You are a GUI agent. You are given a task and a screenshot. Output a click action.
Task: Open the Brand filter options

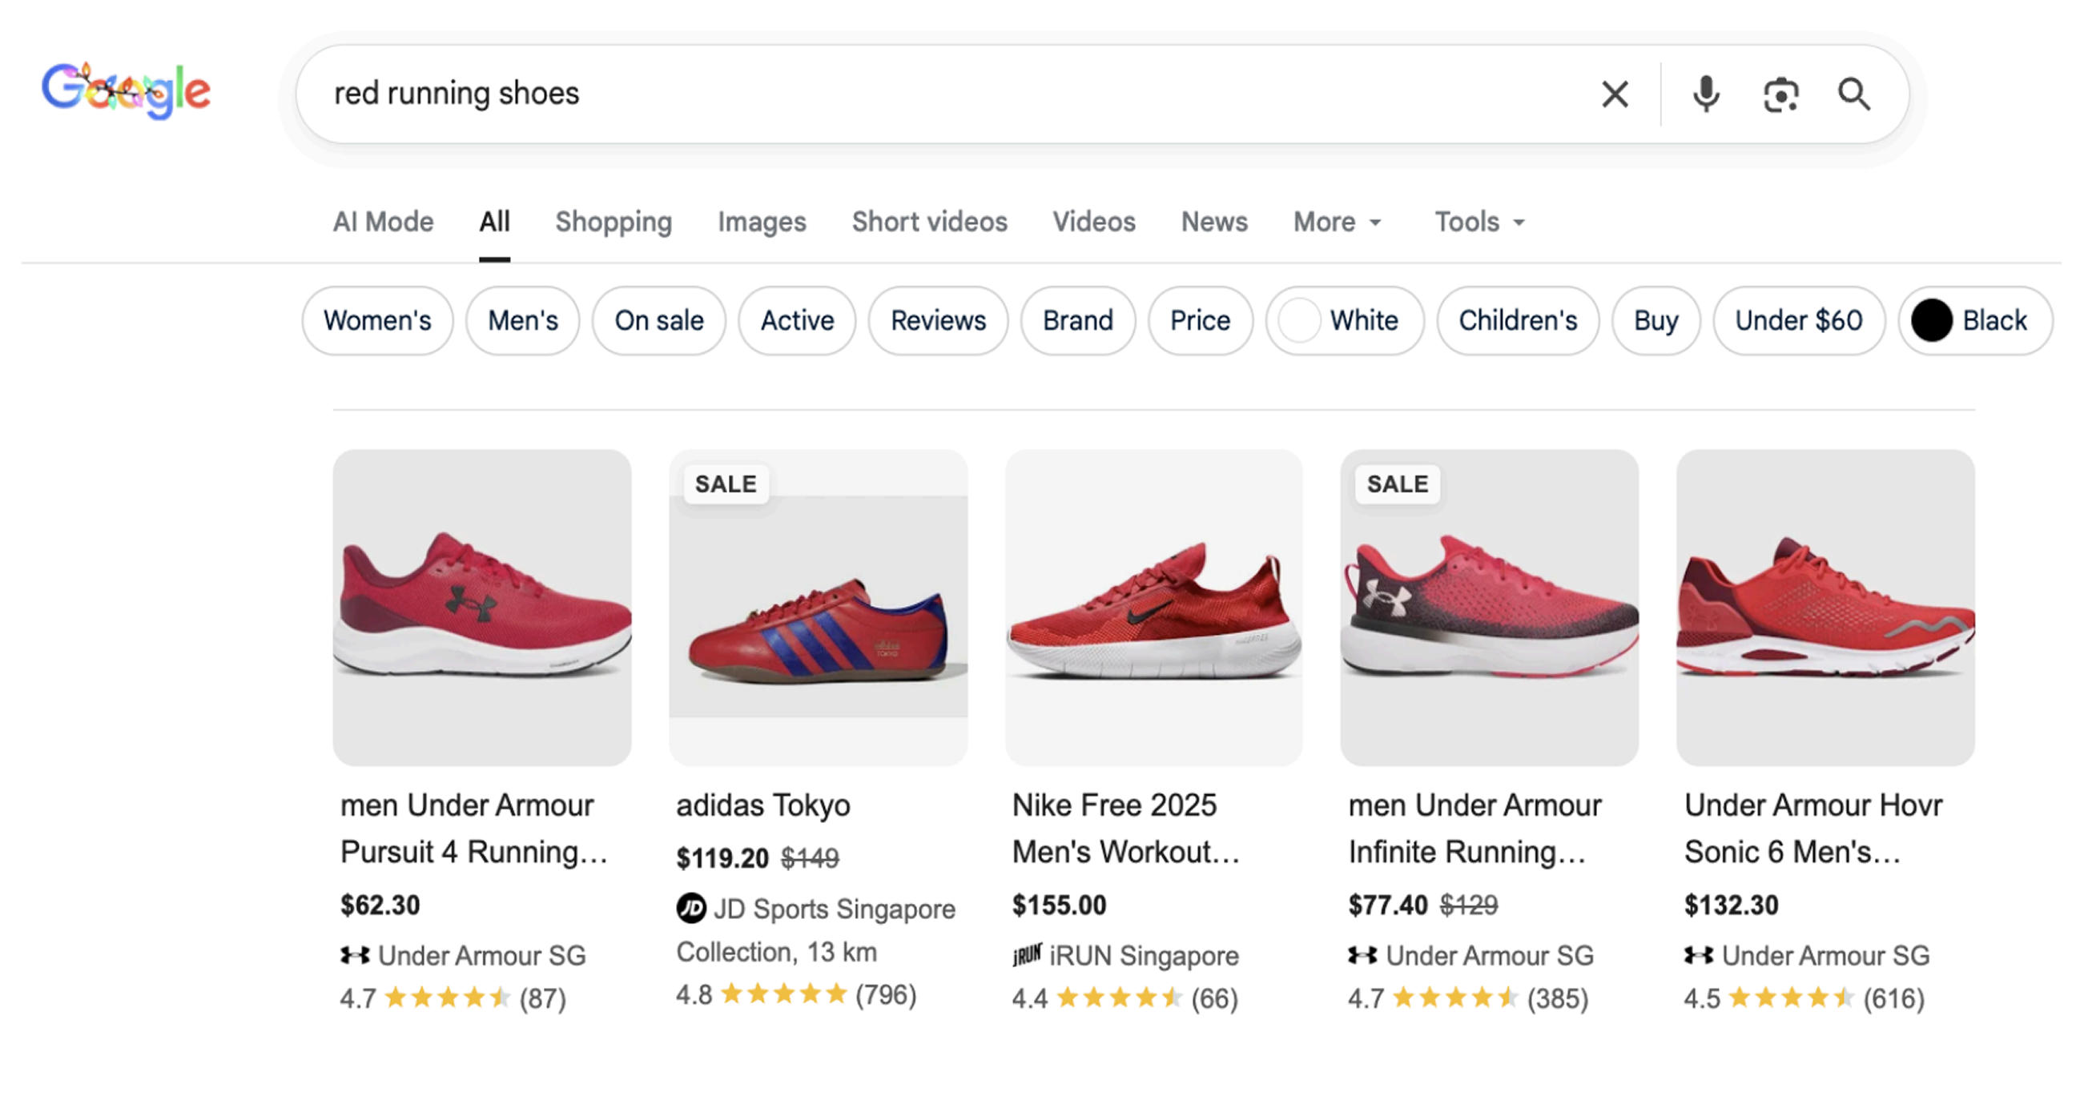(x=1078, y=321)
